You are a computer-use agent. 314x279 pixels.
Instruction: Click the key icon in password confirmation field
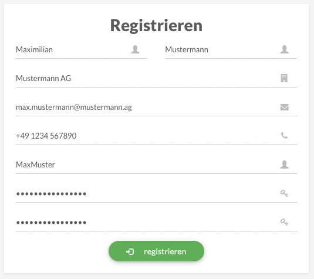click(x=284, y=222)
